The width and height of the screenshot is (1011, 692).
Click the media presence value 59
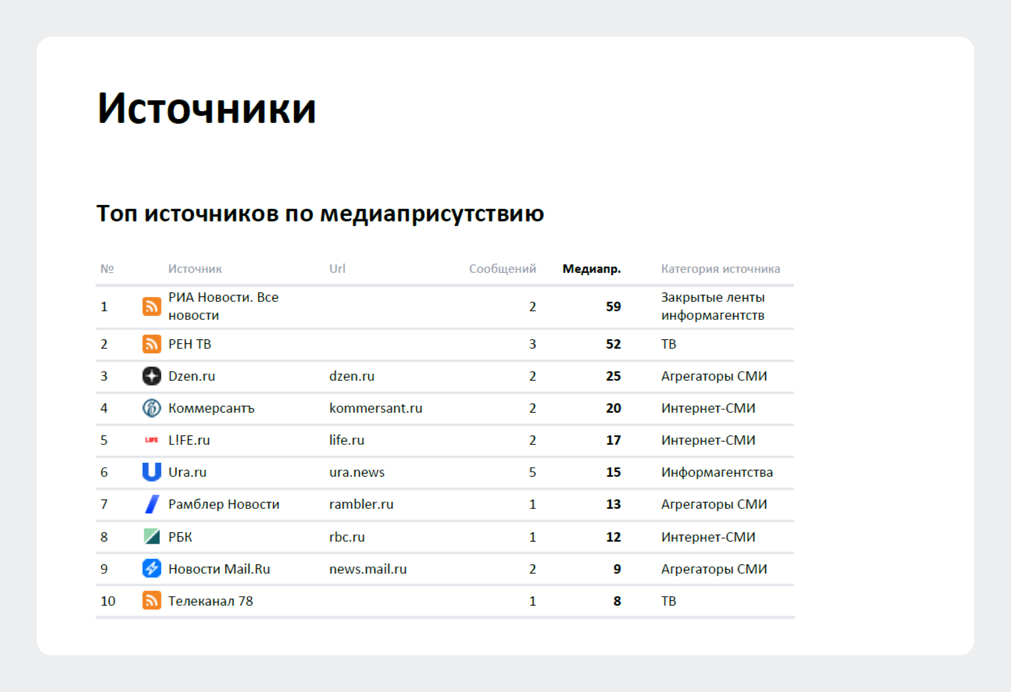(x=613, y=306)
